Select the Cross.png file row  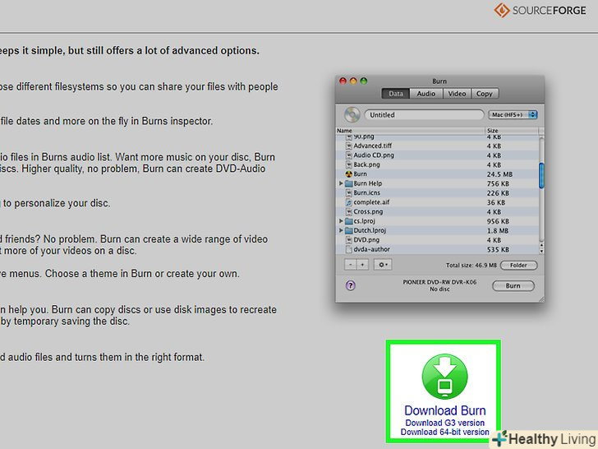(438, 211)
